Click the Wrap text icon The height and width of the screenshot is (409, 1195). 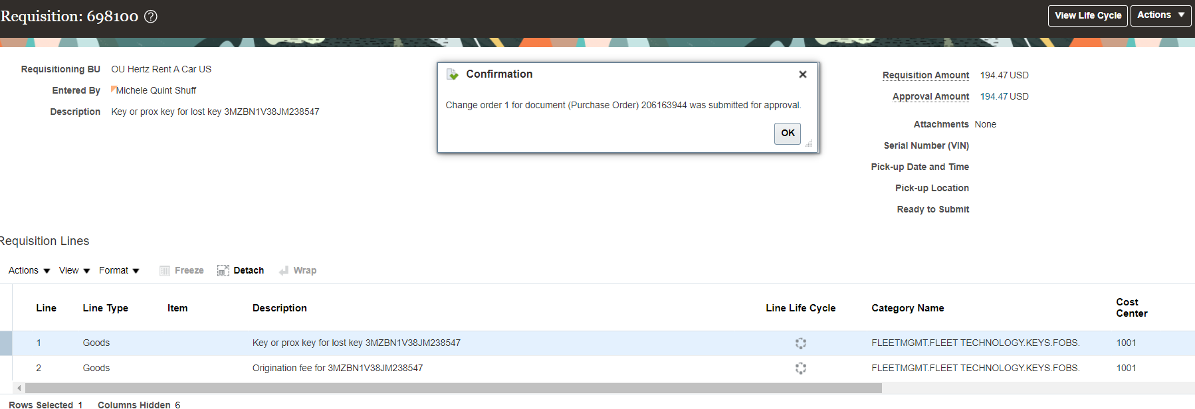(x=284, y=271)
